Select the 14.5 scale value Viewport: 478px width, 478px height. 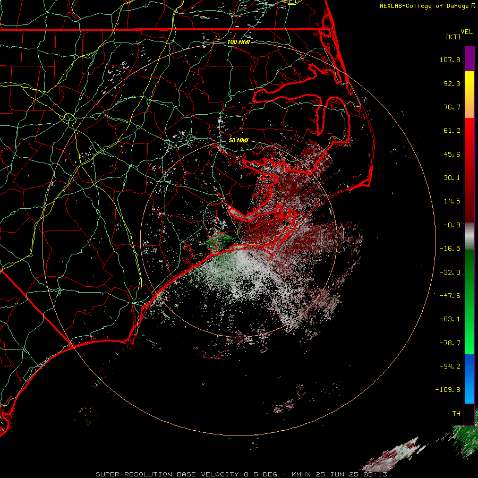[x=452, y=201]
